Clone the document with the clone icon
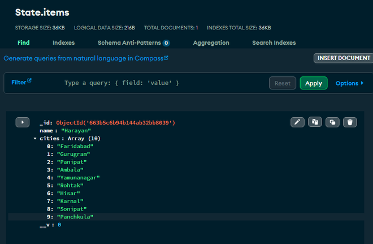 pyautogui.click(x=333, y=122)
